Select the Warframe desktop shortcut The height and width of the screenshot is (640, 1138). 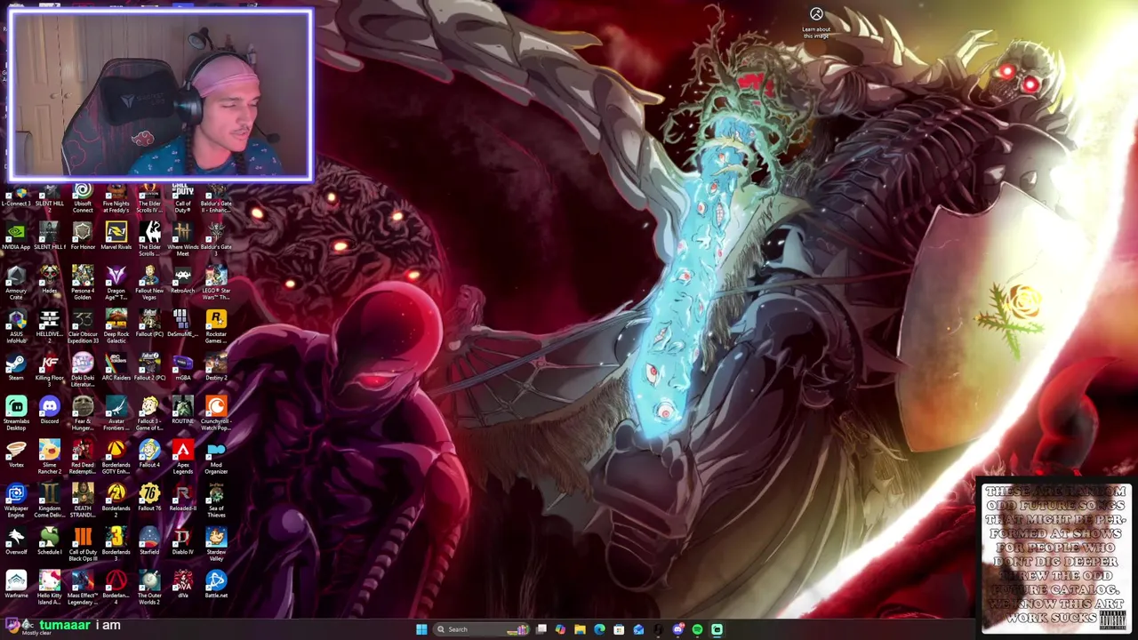16,586
